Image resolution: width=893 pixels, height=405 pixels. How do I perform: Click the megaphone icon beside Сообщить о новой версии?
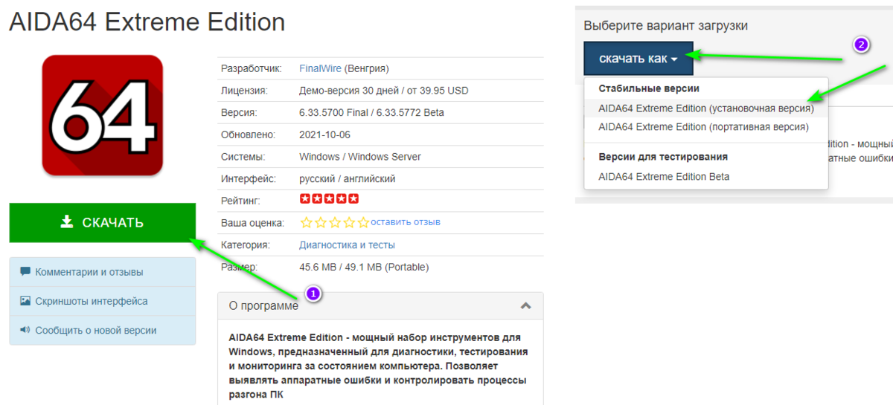coord(25,330)
